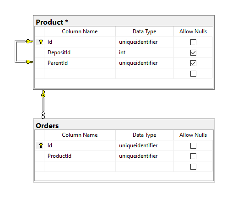This screenshot has height=197, width=232.
Task: Select the self-referencing relationship line beside Product
Action: (x=16, y=52)
